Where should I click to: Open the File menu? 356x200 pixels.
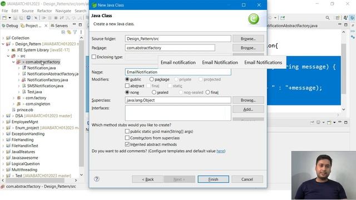click(4, 11)
